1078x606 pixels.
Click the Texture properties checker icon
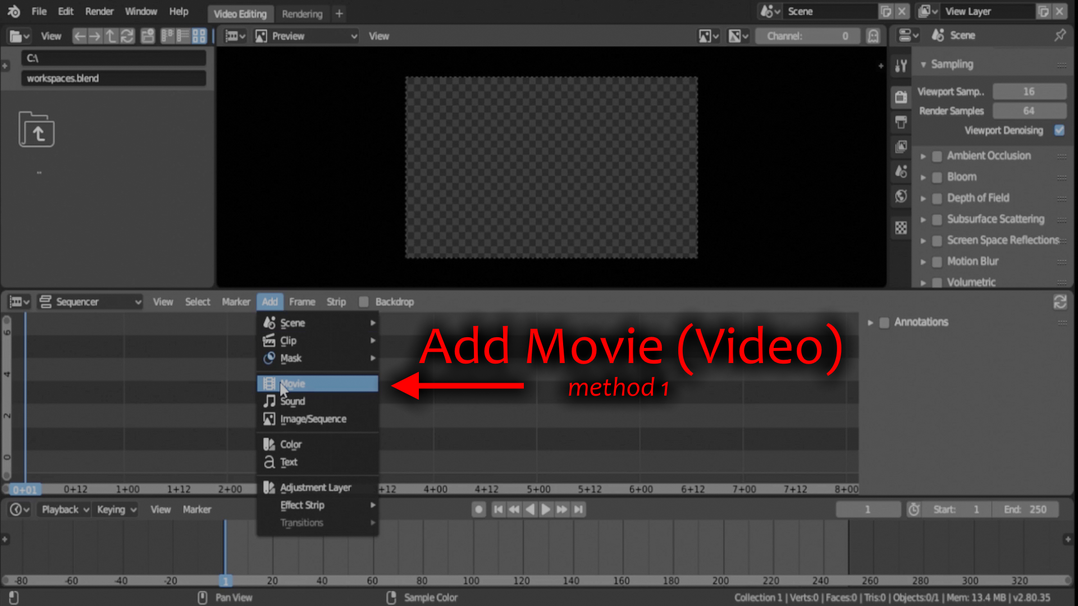pyautogui.click(x=901, y=228)
